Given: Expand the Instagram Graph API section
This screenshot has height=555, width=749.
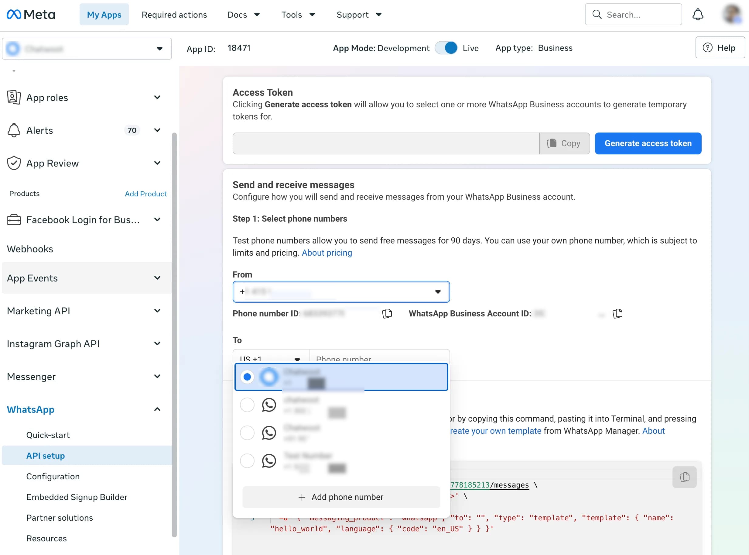Looking at the screenshot, I should [157, 344].
